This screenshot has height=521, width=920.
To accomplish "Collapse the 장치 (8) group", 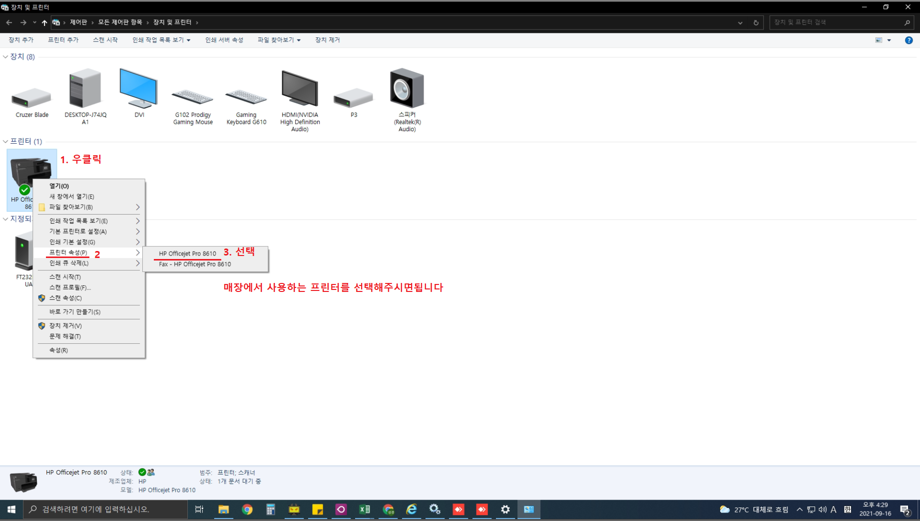I will pos(5,57).
